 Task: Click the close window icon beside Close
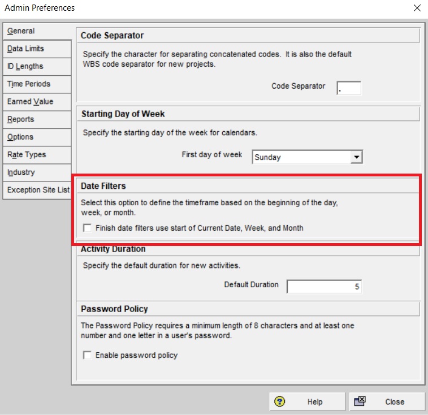coord(360,401)
